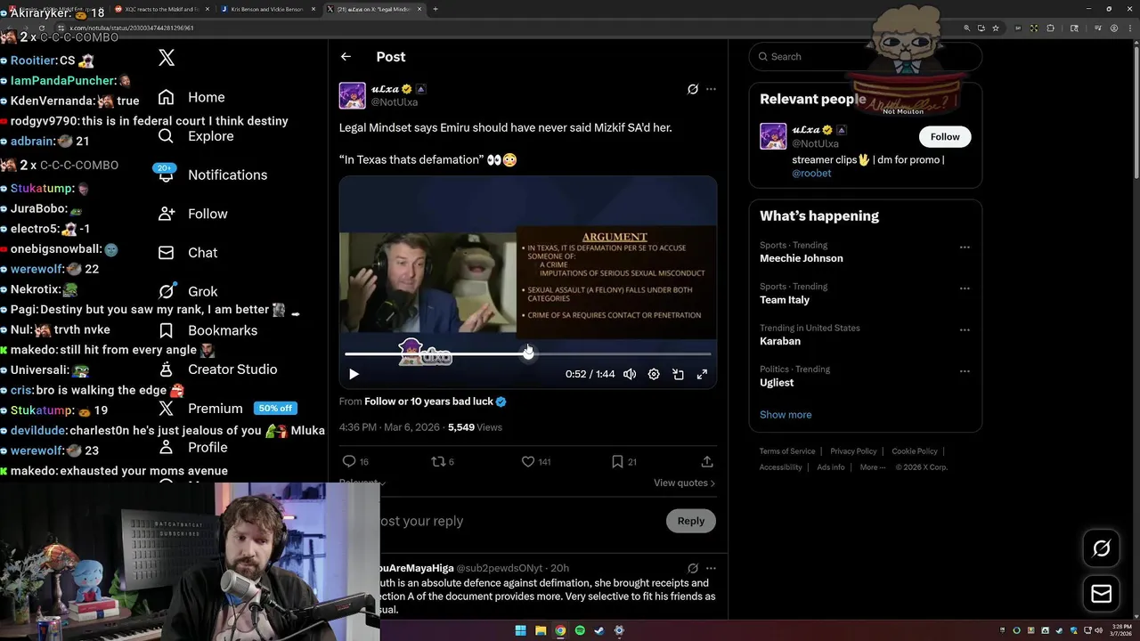Open Spotify from the taskbar
This screenshot has height=641, width=1140.
[x=580, y=630]
